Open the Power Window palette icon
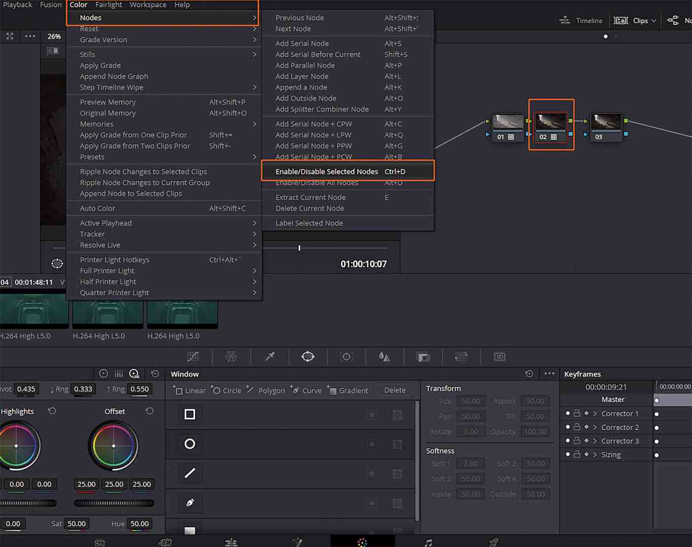Viewport: 692px width, 547px height. [308, 357]
